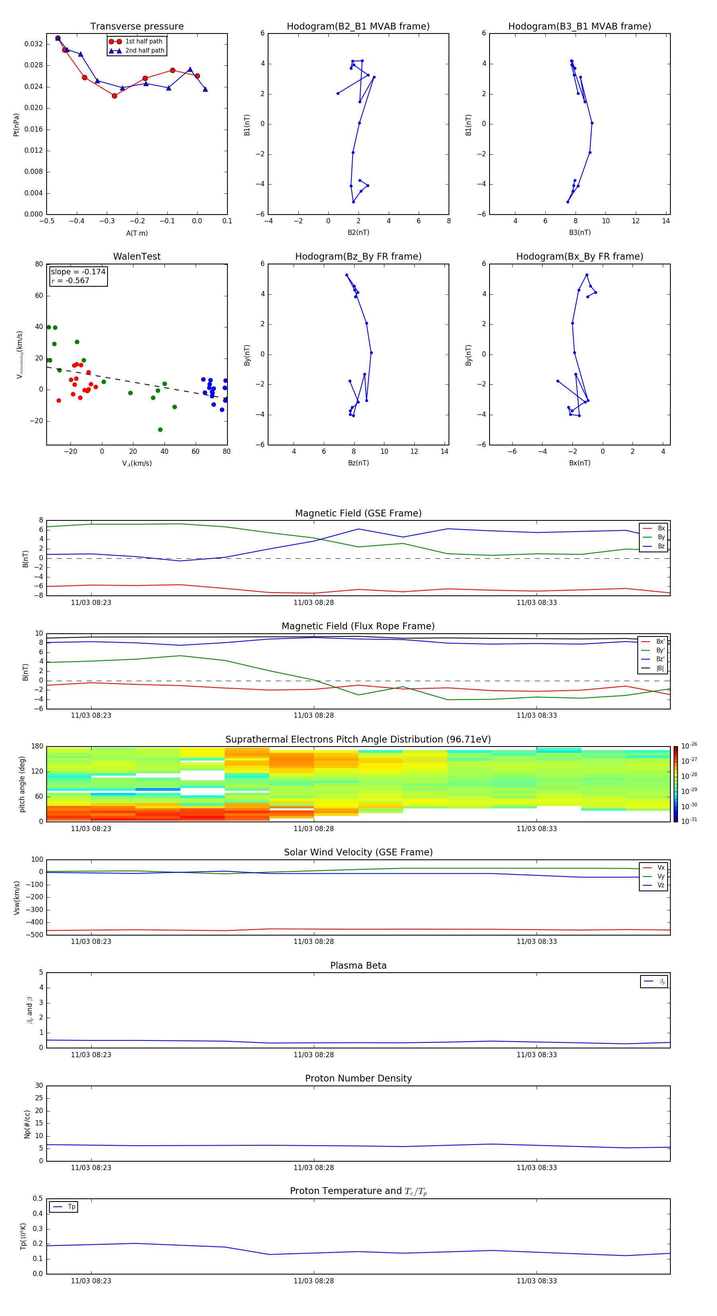Click Bx' legend entry in Flux Rope plot
The image size is (717, 1316).
point(653,642)
